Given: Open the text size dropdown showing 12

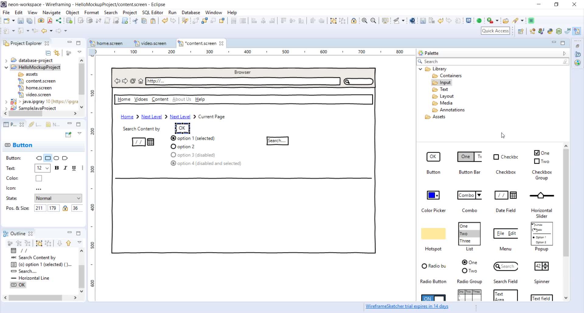Looking at the screenshot, I should (42, 168).
